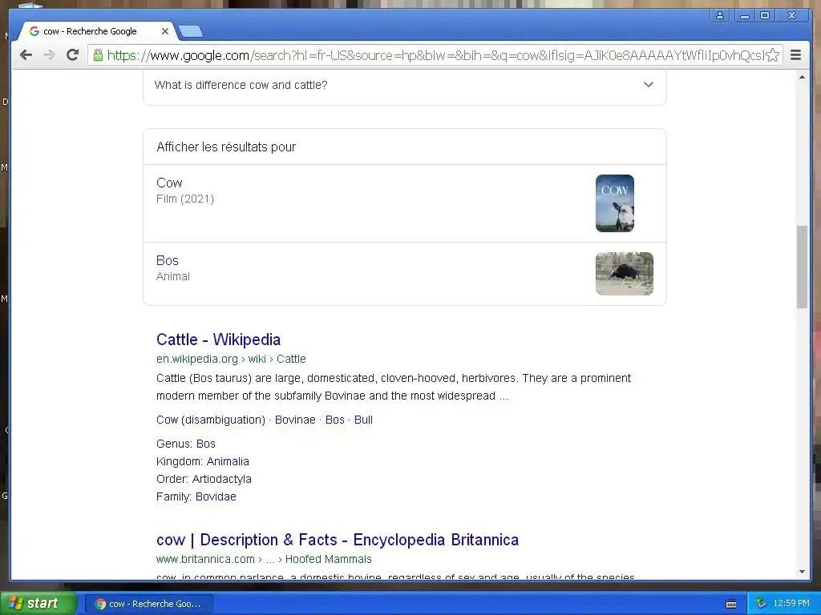Click the Bos animal photo thumbnail
This screenshot has width=821, height=615.
[624, 274]
